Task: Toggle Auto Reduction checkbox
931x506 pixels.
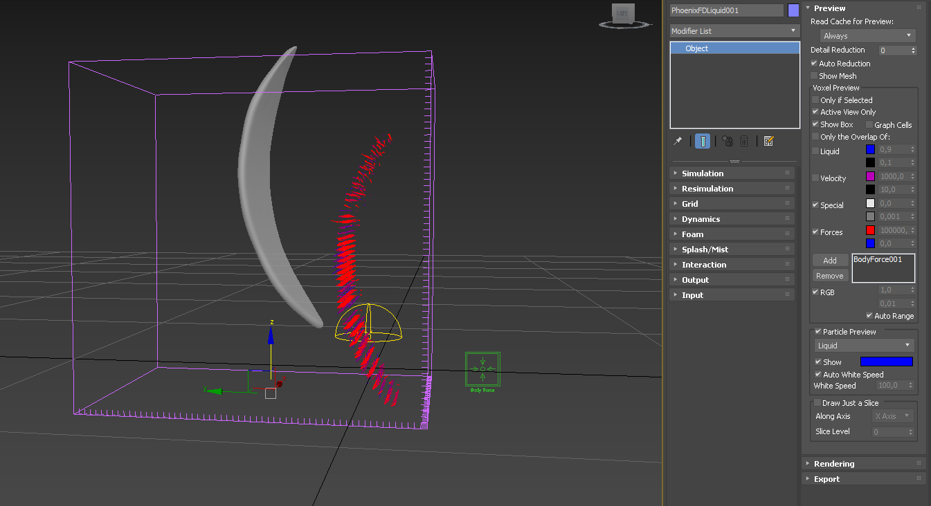Action: 815,64
